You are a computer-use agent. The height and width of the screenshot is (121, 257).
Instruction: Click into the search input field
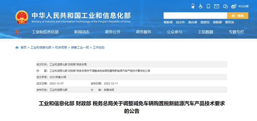pyautogui.click(x=195, y=16)
